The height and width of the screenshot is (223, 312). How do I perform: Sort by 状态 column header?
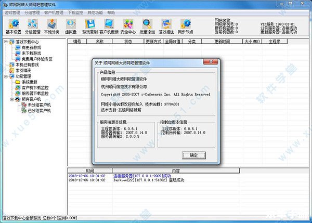point(128,42)
